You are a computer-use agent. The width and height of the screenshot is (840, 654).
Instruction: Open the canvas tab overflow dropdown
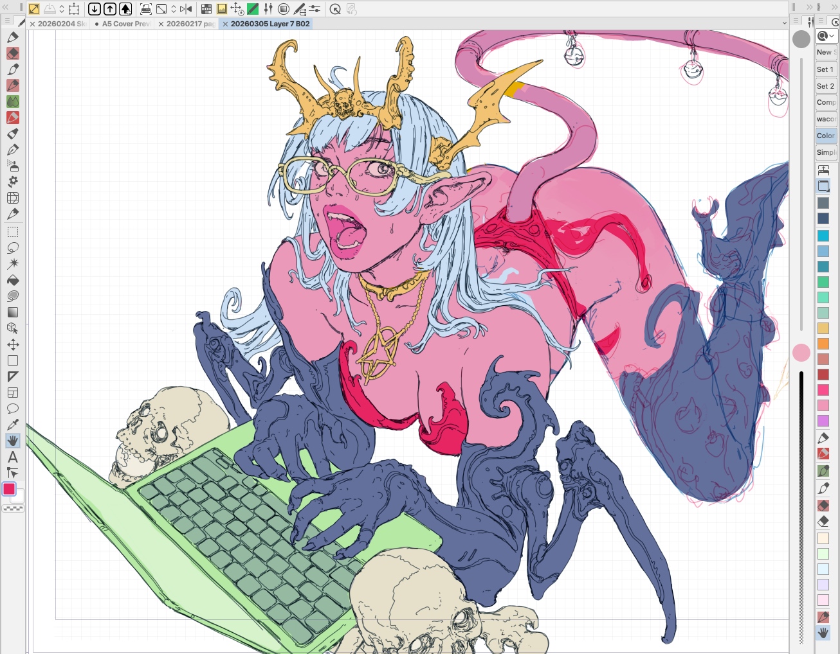click(784, 23)
